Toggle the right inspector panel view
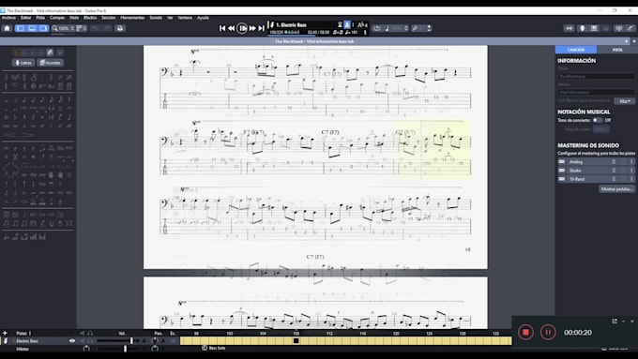638x359 pixels. 43,28
